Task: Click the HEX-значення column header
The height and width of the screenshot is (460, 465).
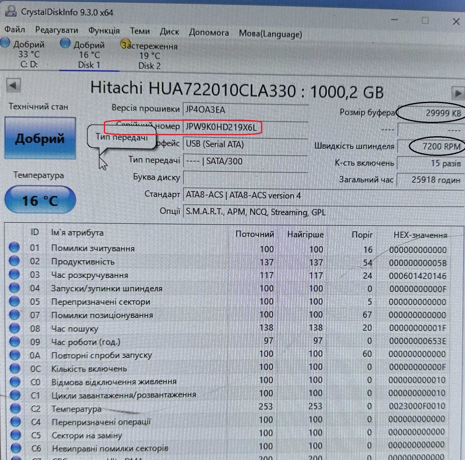Action: [x=420, y=235]
